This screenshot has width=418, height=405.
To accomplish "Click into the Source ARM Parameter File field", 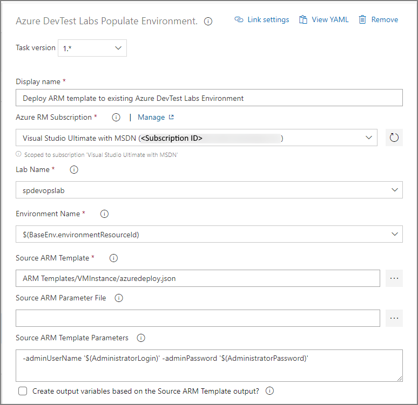I will pos(198,318).
